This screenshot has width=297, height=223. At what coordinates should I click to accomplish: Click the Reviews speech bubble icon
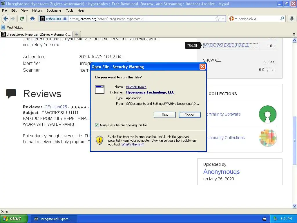(x=11, y=94)
